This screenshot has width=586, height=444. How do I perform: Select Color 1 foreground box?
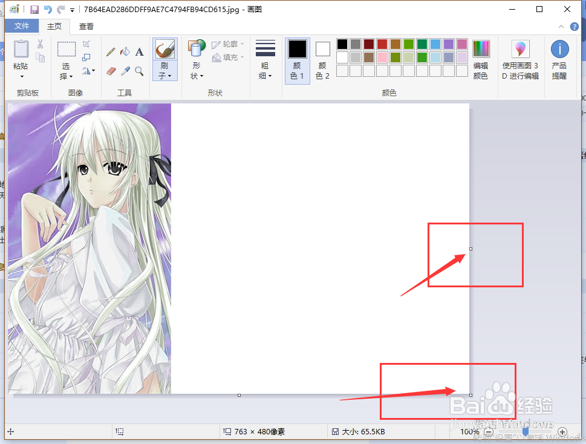(x=298, y=61)
